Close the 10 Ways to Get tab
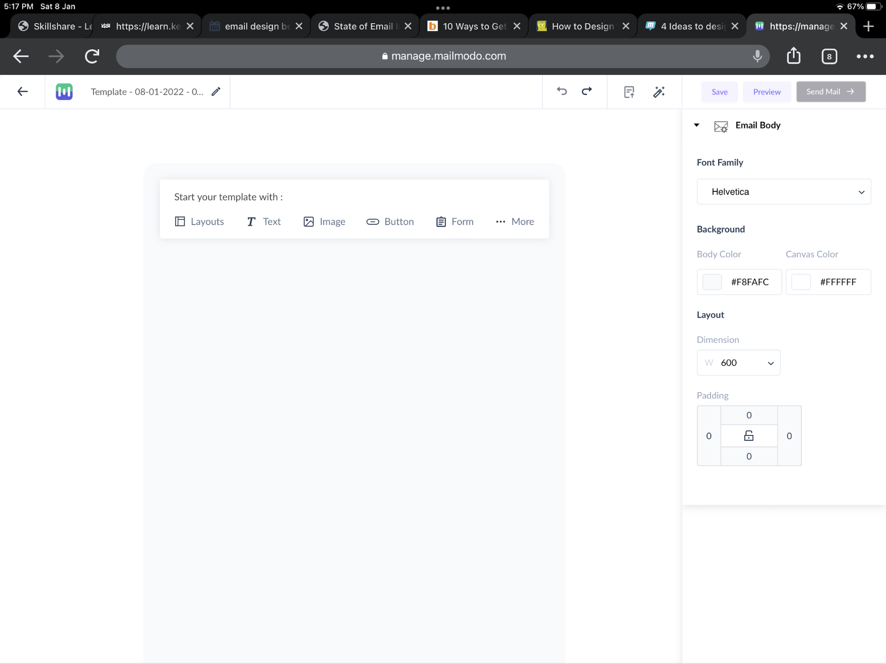Image resolution: width=886 pixels, height=664 pixels. point(517,26)
